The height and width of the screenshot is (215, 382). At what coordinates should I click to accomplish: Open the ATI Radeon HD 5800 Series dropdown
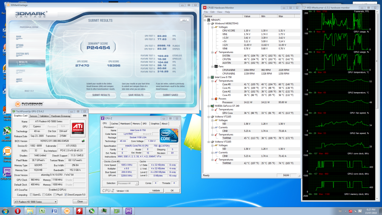click(x=35, y=202)
